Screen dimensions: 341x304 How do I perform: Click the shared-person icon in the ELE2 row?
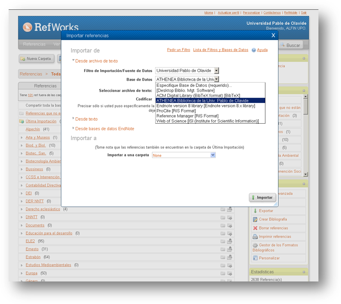point(229,241)
